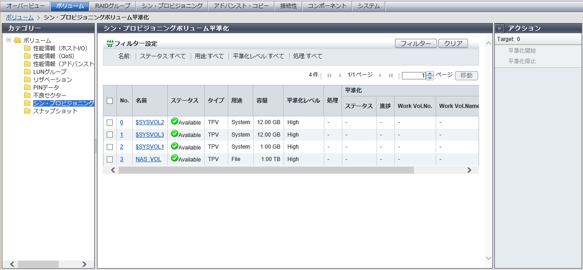Viewport: 583px width, 270px height.
Task: Collapse the action panel with double-arrow icon
Action: click(500, 28)
